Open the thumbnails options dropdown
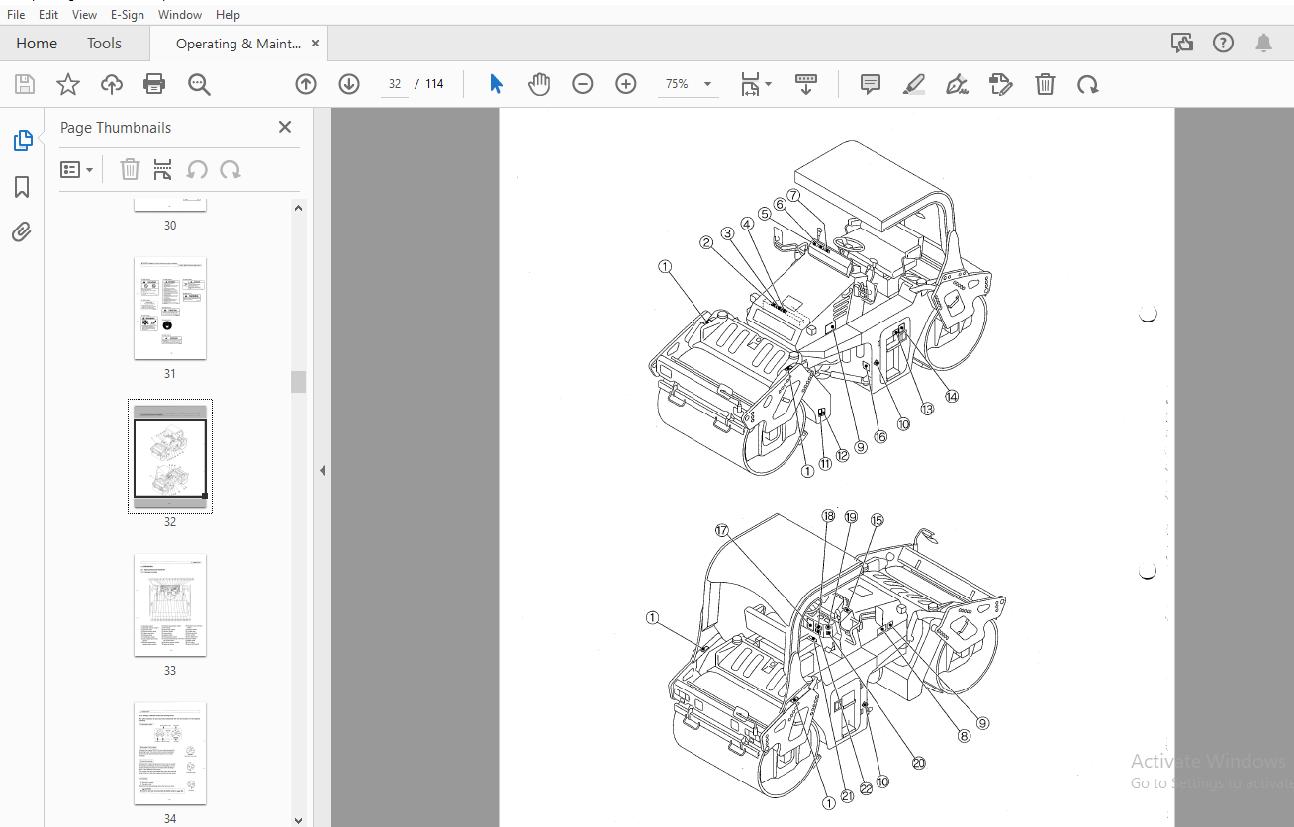 [x=77, y=170]
